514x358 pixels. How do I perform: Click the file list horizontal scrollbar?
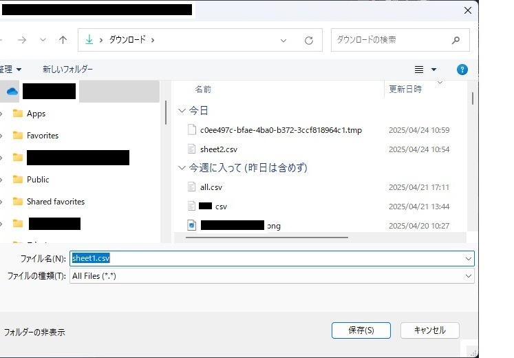[x=267, y=238]
